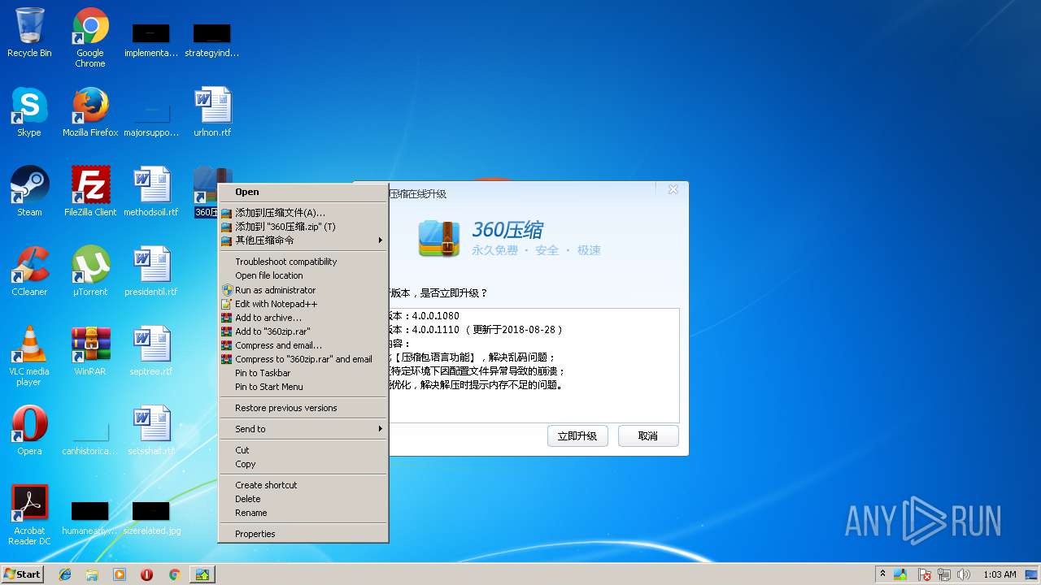Viewport: 1041px width, 585px height.
Task: Choose Edit with Notepad++
Action: pyautogui.click(x=303, y=304)
